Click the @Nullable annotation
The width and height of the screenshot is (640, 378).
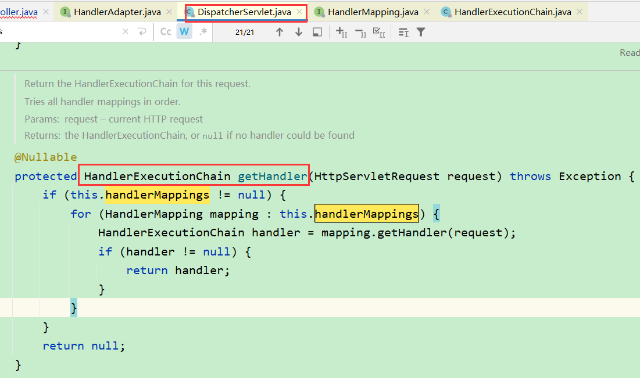point(46,157)
